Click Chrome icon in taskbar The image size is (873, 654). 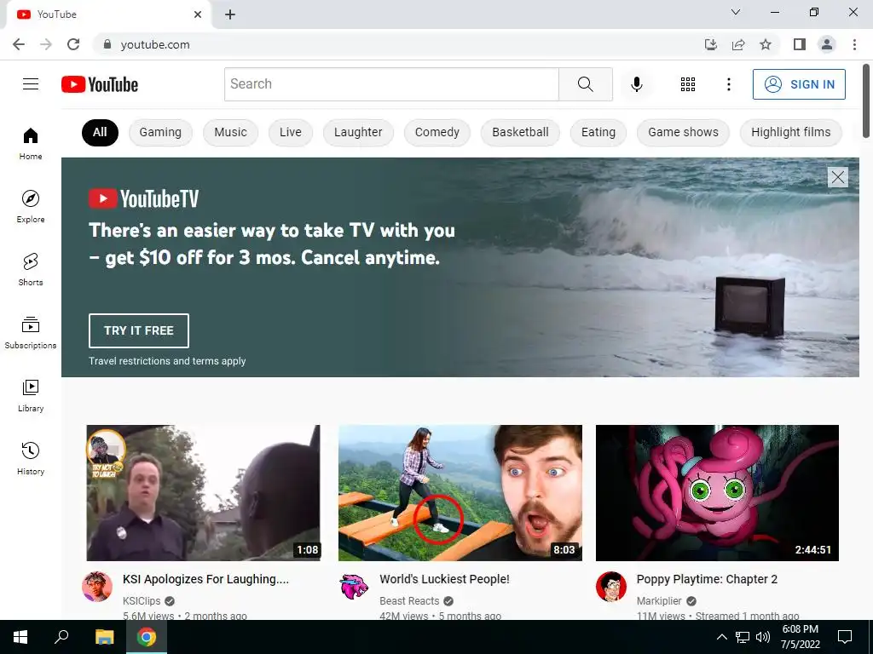[147, 637]
